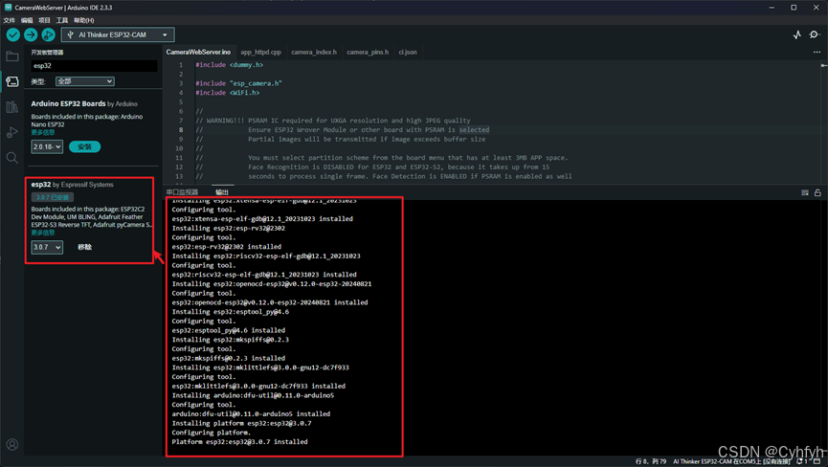The height and width of the screenshot is (467, 828).
Task: Open Arduino ESP32 Boards version 2.0.18 dropdown
Action: tap(47, 146)
